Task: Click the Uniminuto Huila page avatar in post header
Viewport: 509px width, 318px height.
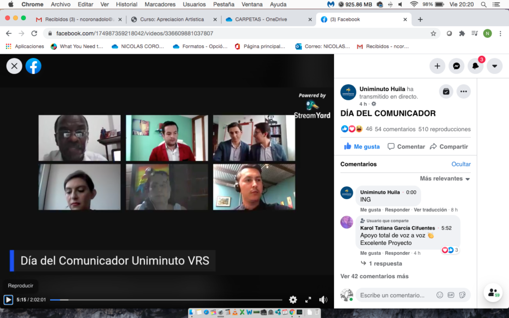Action: click(348, 92)
